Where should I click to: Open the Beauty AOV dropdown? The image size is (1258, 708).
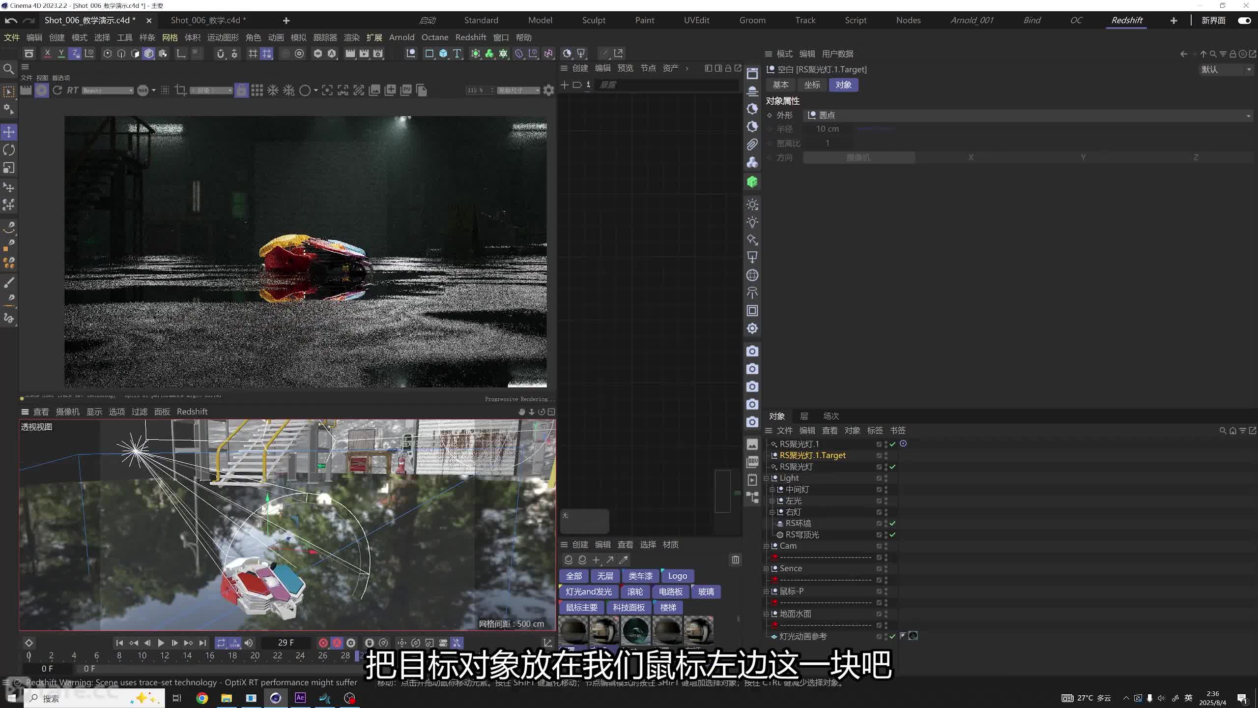click(108, 90)
